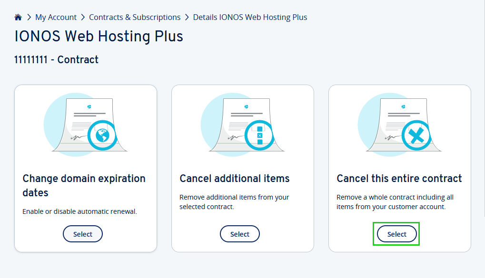
Task: Click the globe document illustration
Action: tap(86, 125)
